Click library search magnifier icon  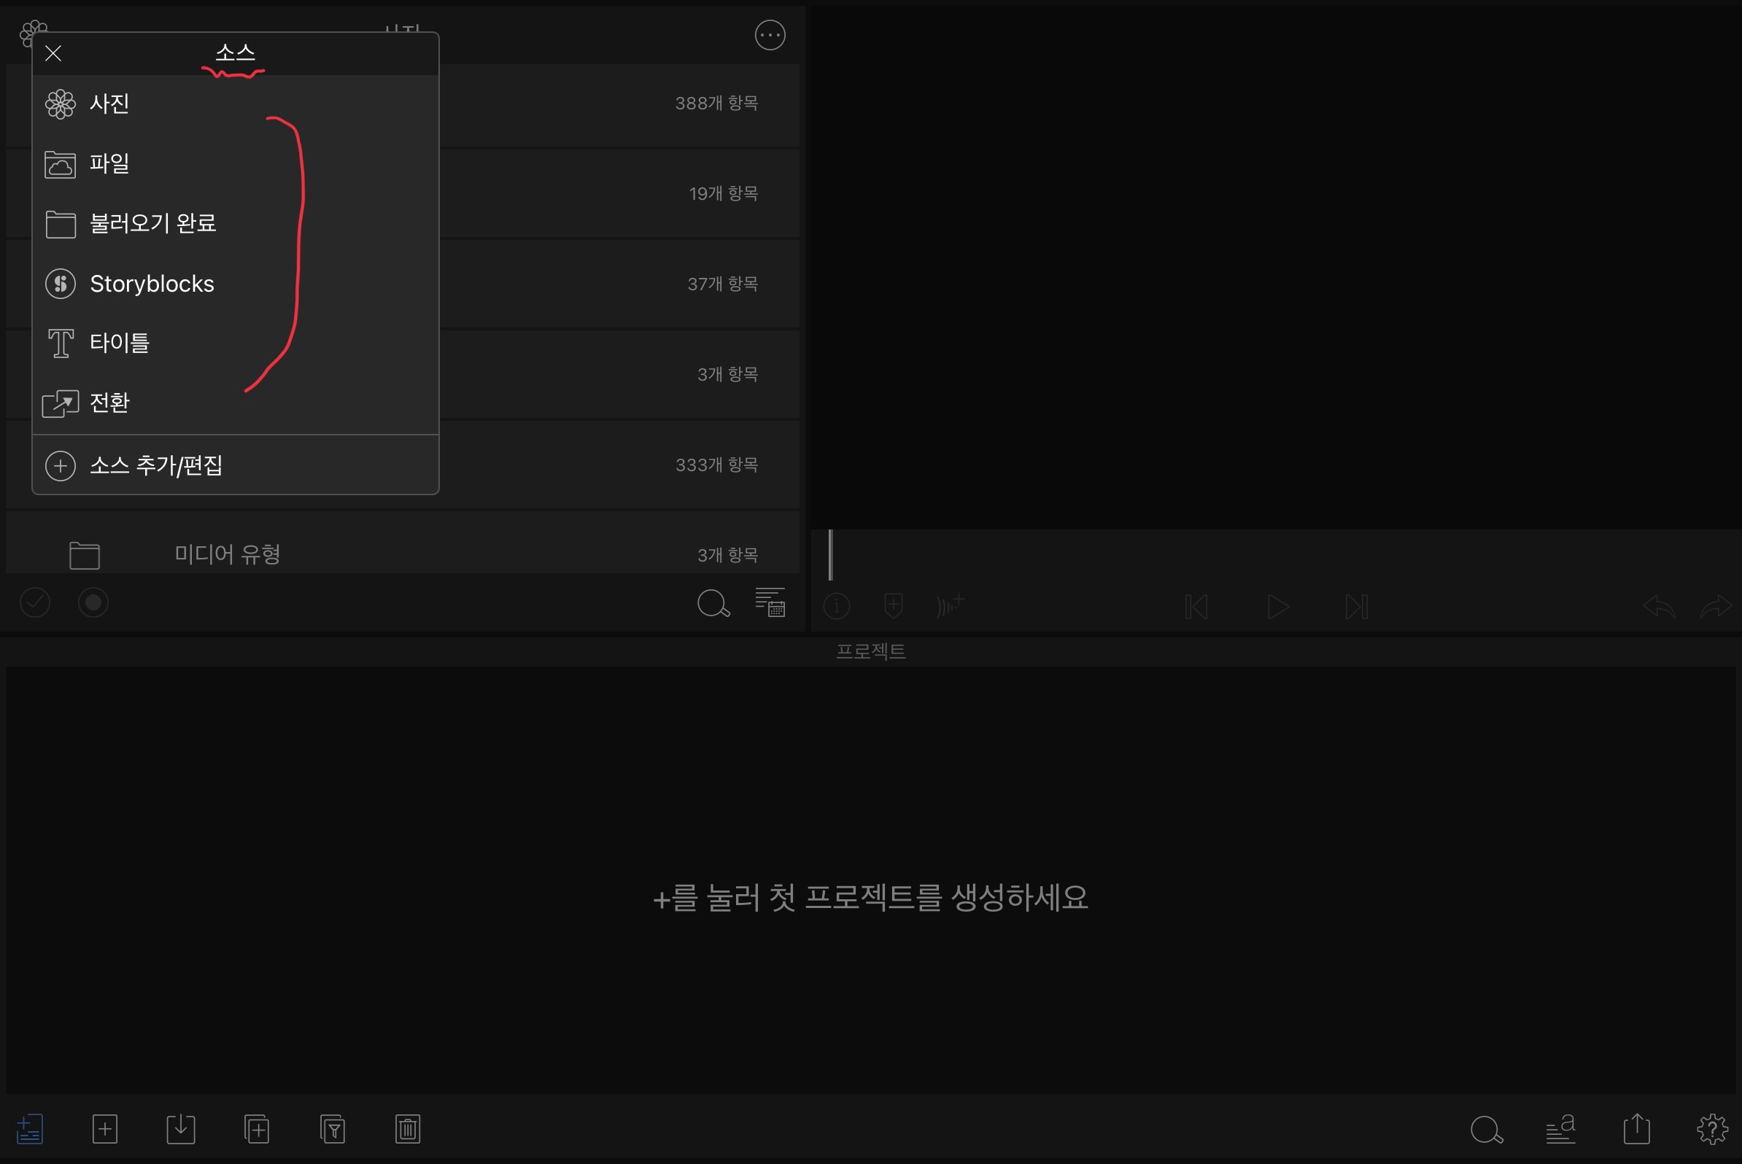pos(713,604)
